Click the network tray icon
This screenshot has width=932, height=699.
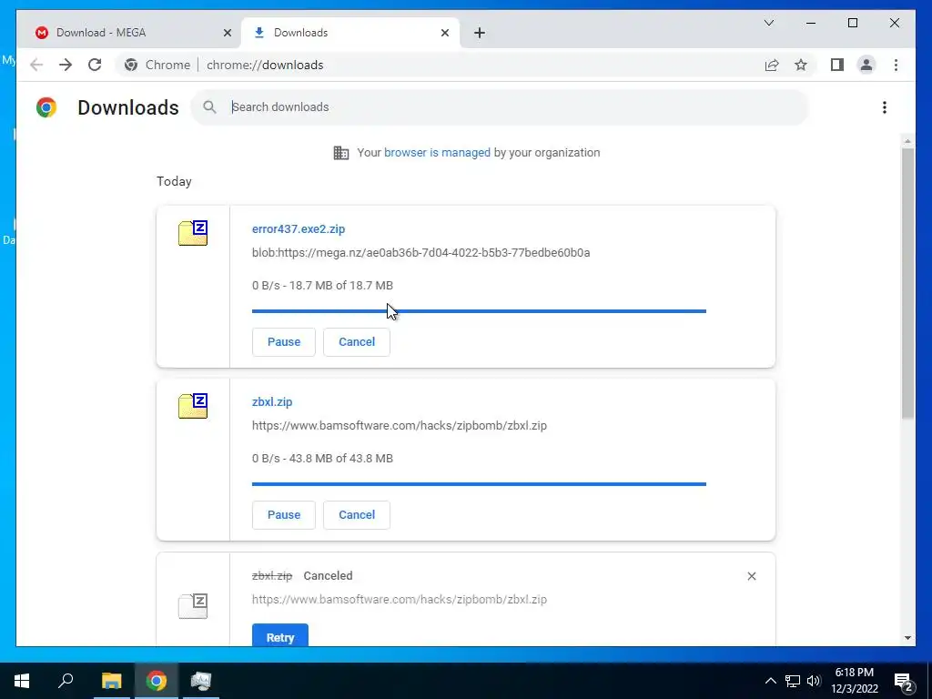pyautogui.click(x=793, y=681)
